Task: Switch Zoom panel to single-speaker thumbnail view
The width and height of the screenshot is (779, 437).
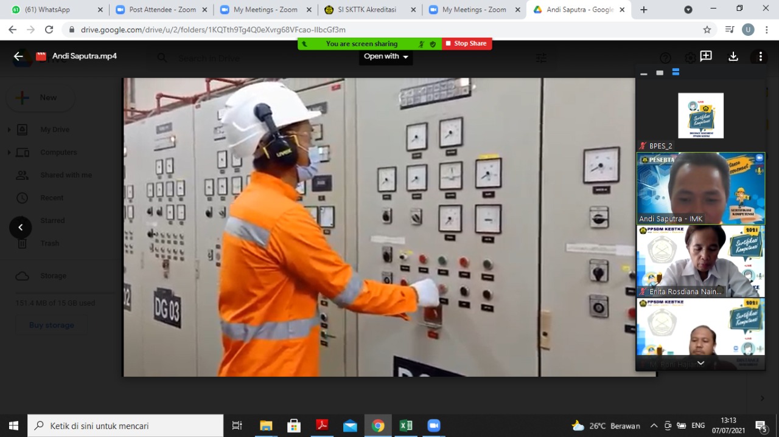Action: pyautogui.click(x=660, y=73)
